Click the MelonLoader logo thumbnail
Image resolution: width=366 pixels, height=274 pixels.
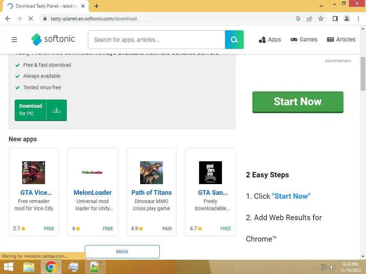[x=93, y=172]
